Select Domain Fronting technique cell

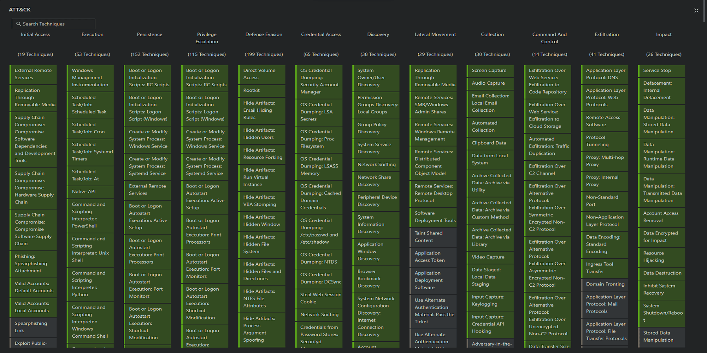[x=604, y=284]
